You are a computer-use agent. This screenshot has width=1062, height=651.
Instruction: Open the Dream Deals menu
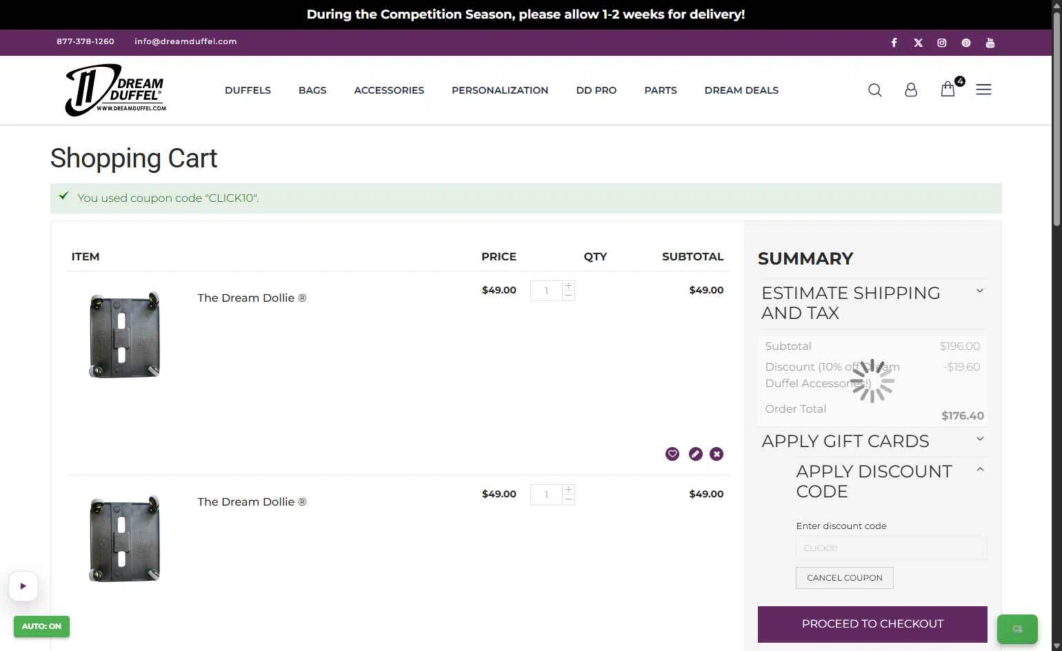point(741,90)
